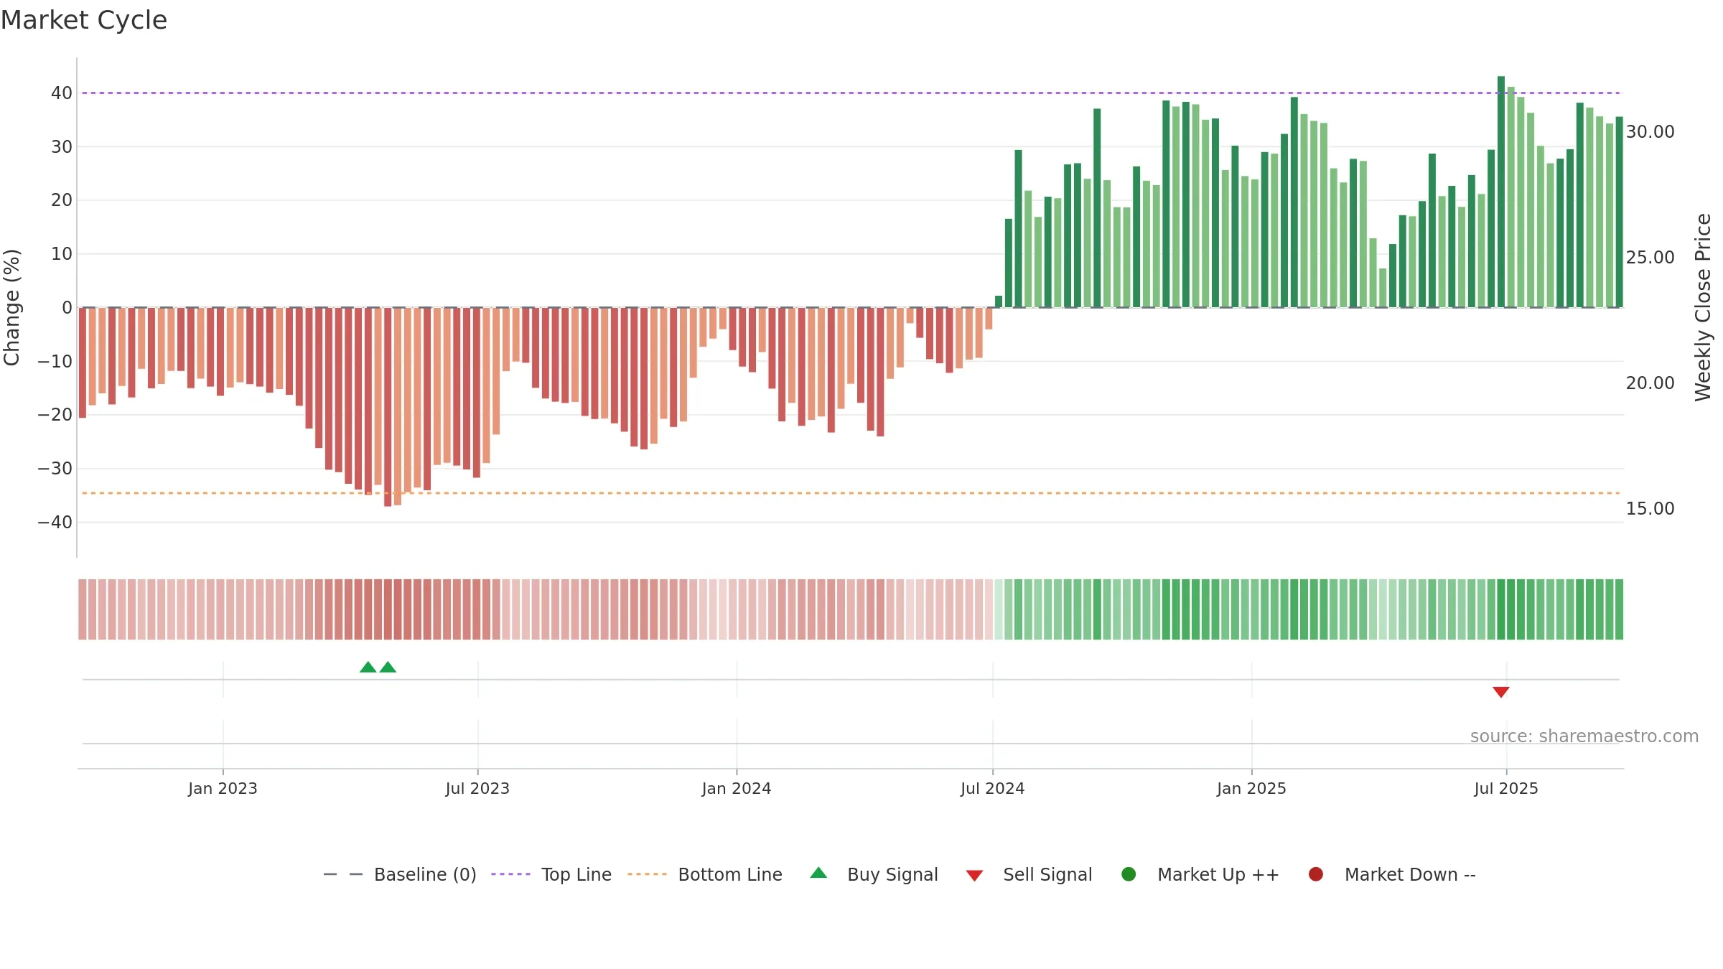1723x969 pixels.
Task: Click the −40 left axis tick label
Action: click(55, 523)
